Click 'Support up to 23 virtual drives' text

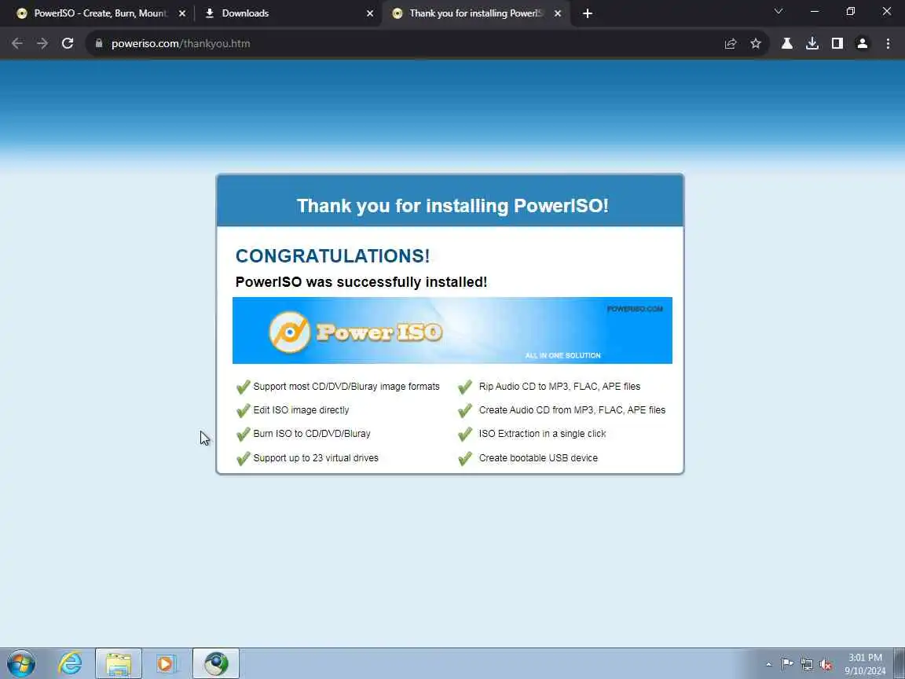coord(316,458)
